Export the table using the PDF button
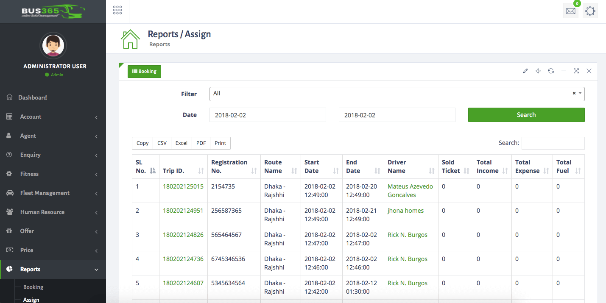 pos(201,143)
